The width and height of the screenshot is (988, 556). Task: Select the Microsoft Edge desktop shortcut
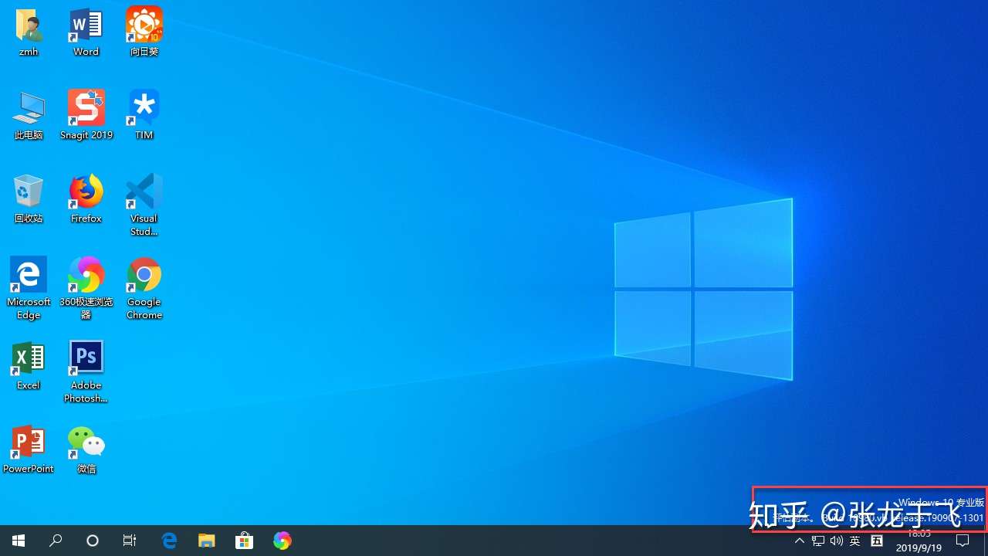coord(29,288)
